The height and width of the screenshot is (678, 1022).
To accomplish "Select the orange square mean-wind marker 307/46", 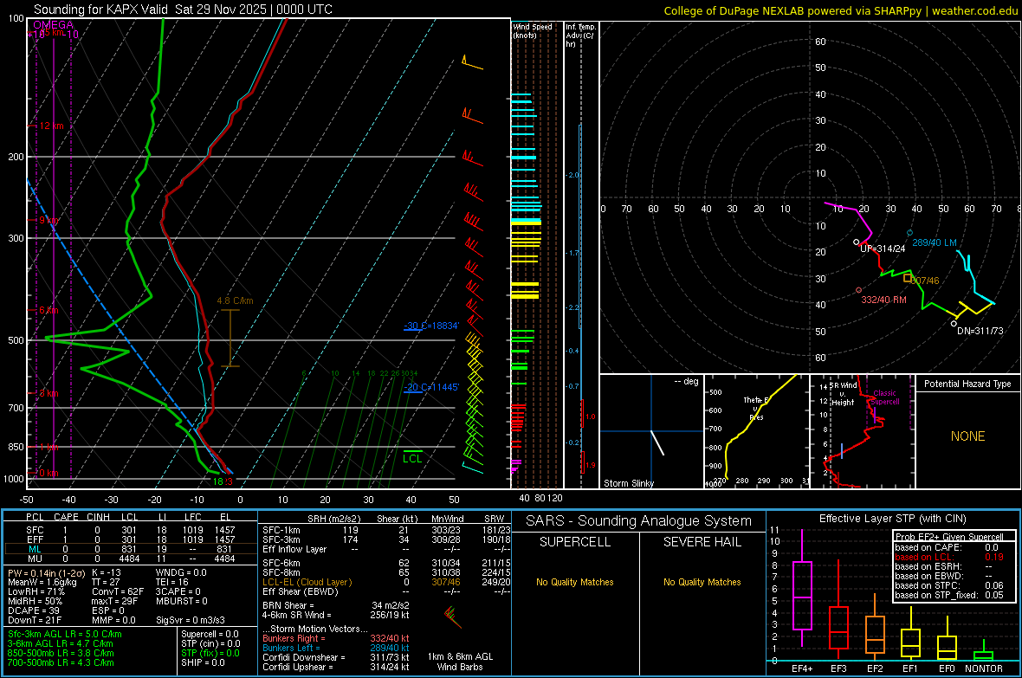I will click(908, 278).
